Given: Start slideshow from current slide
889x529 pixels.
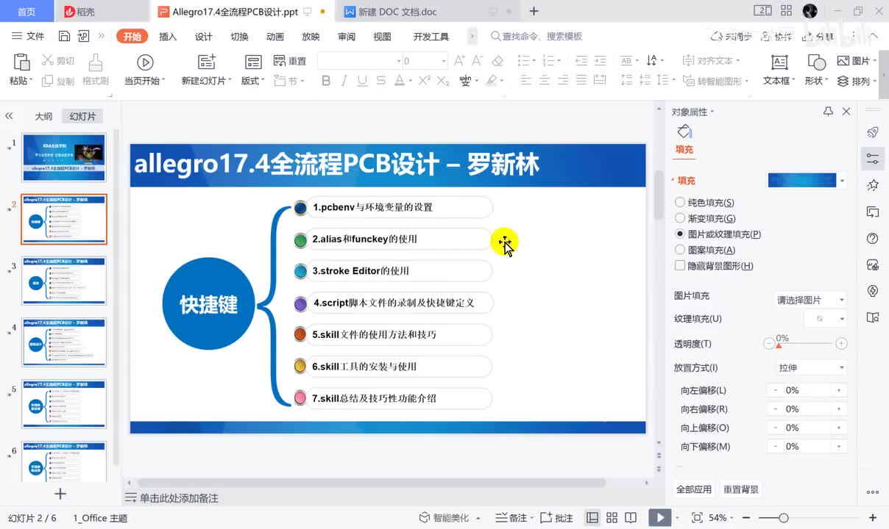Looking at the screenshot, I should pyautogui.click(x=145, y=63).
